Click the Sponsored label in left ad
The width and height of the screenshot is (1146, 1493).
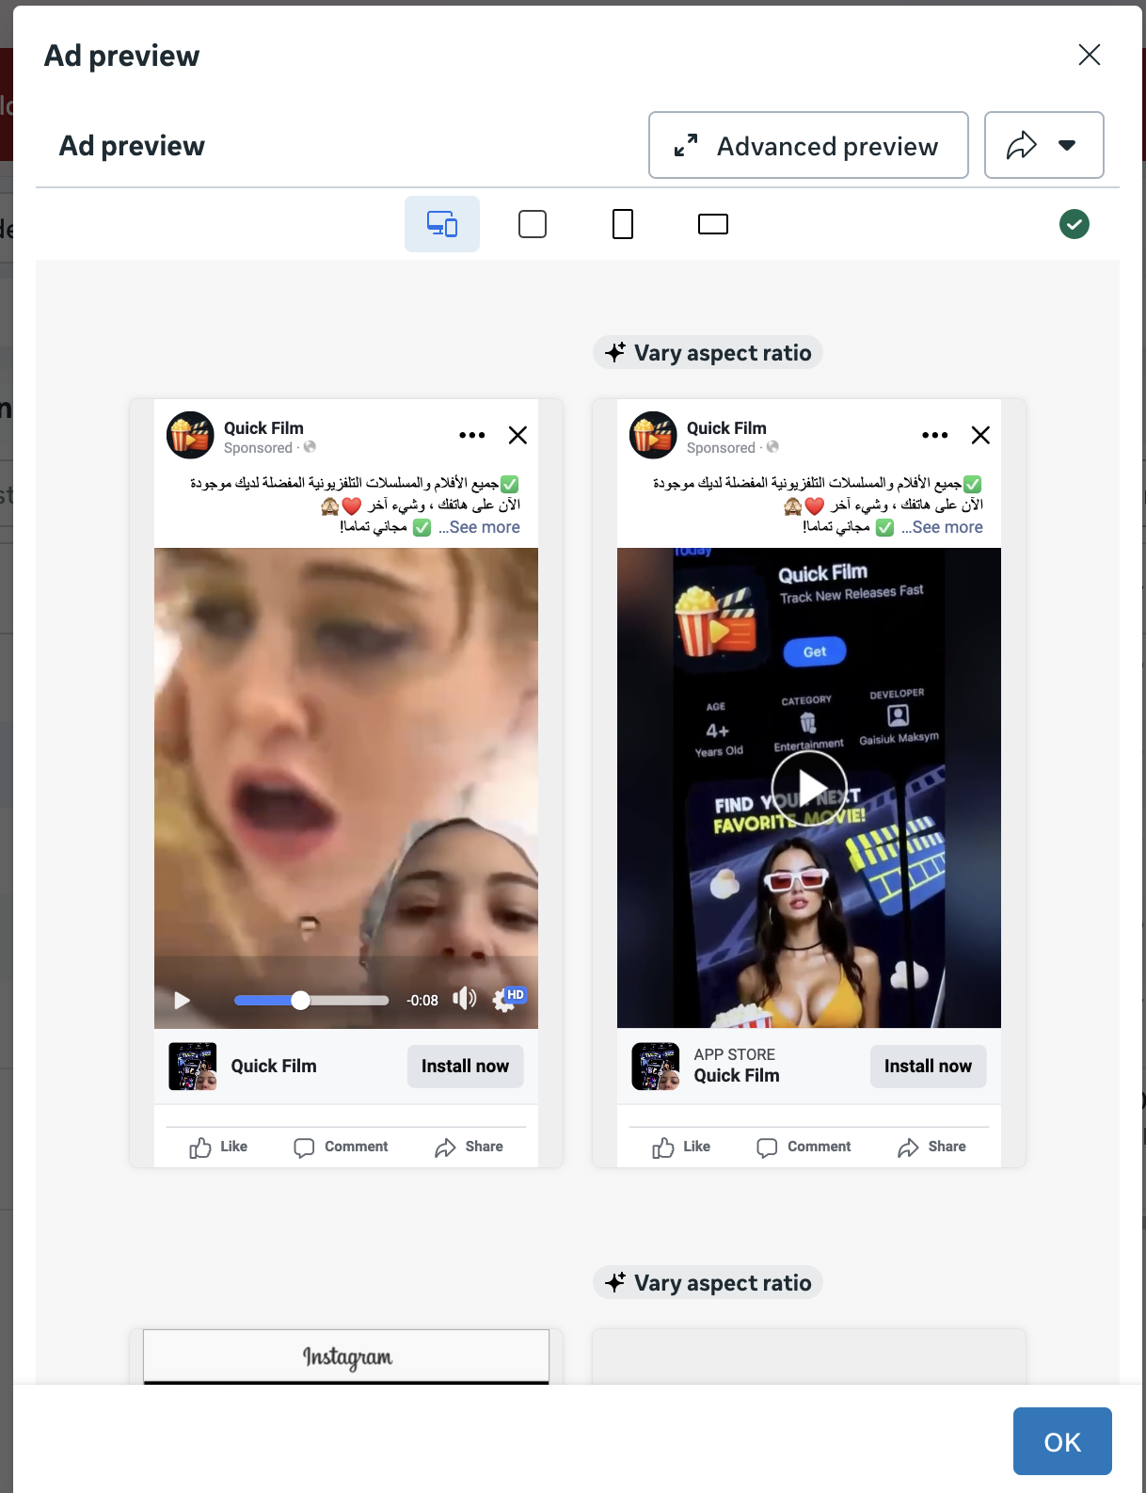pos(258,448)
